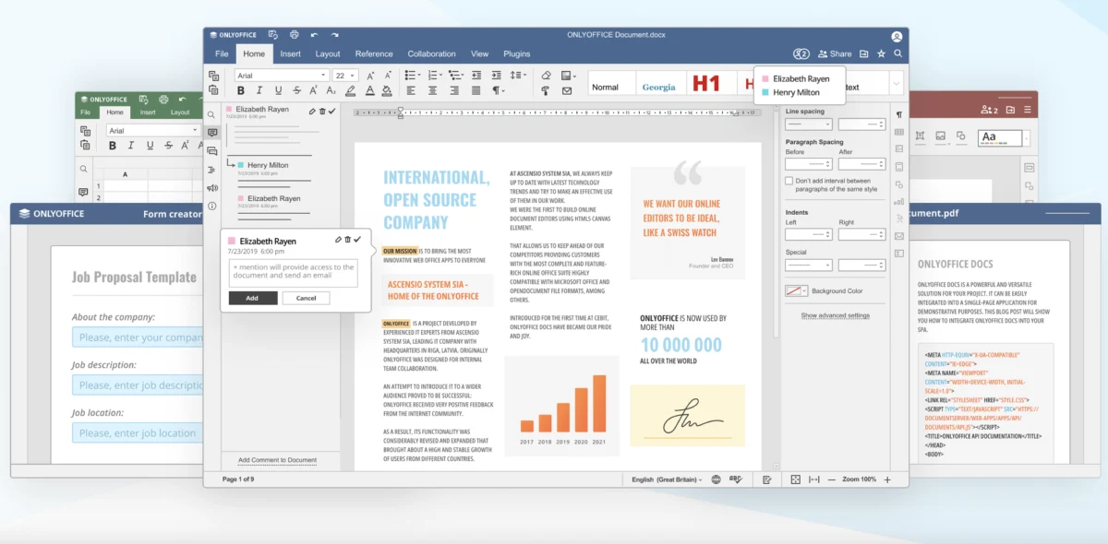Viewport: 1108px width, 544px height.
Task: Decrease indent in the document toolbar
Action: click(476, 76)
